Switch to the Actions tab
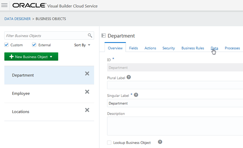The width and height of the screenshot is (243, 148). (150, 48)
